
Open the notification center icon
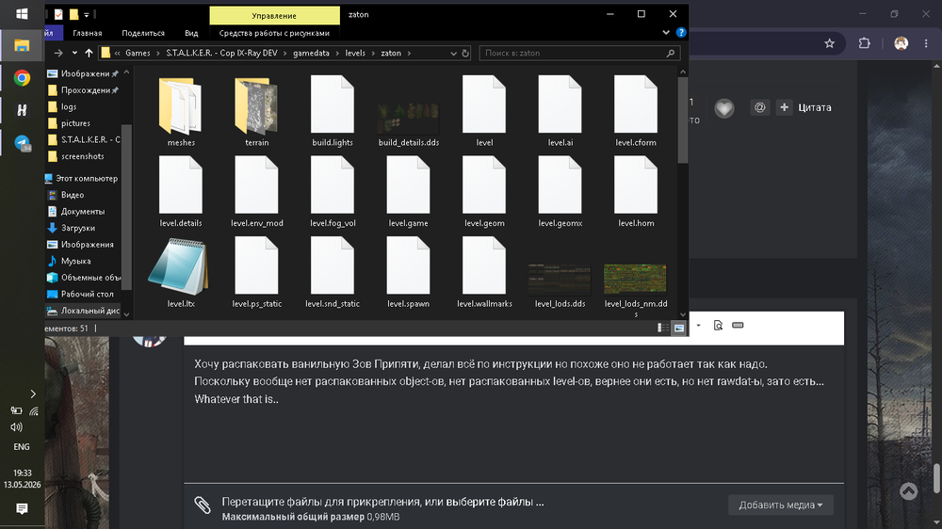point(22,508)
